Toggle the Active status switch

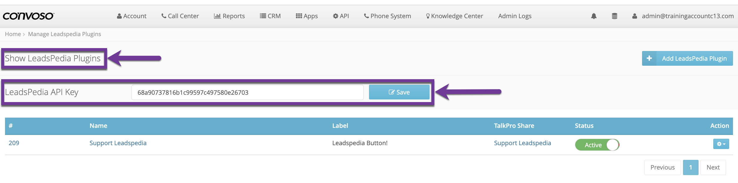pos(597,145)
